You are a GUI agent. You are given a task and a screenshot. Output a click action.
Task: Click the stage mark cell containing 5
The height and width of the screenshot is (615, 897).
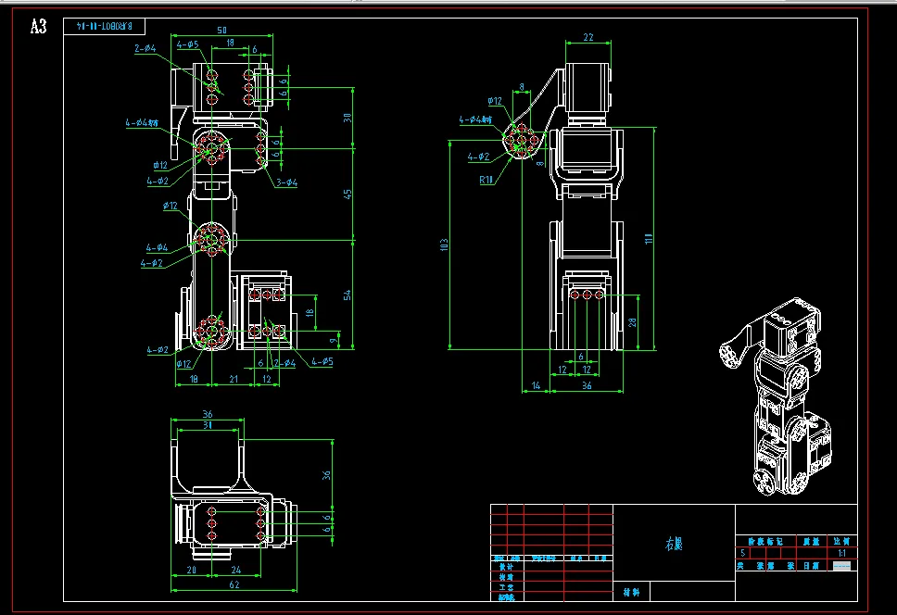click(742, 553)
